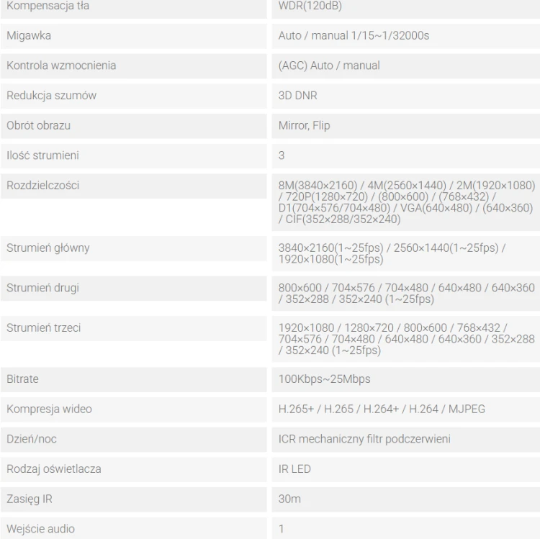
Task: Click the Obrót obrazu label
Action: click(38, 126)
